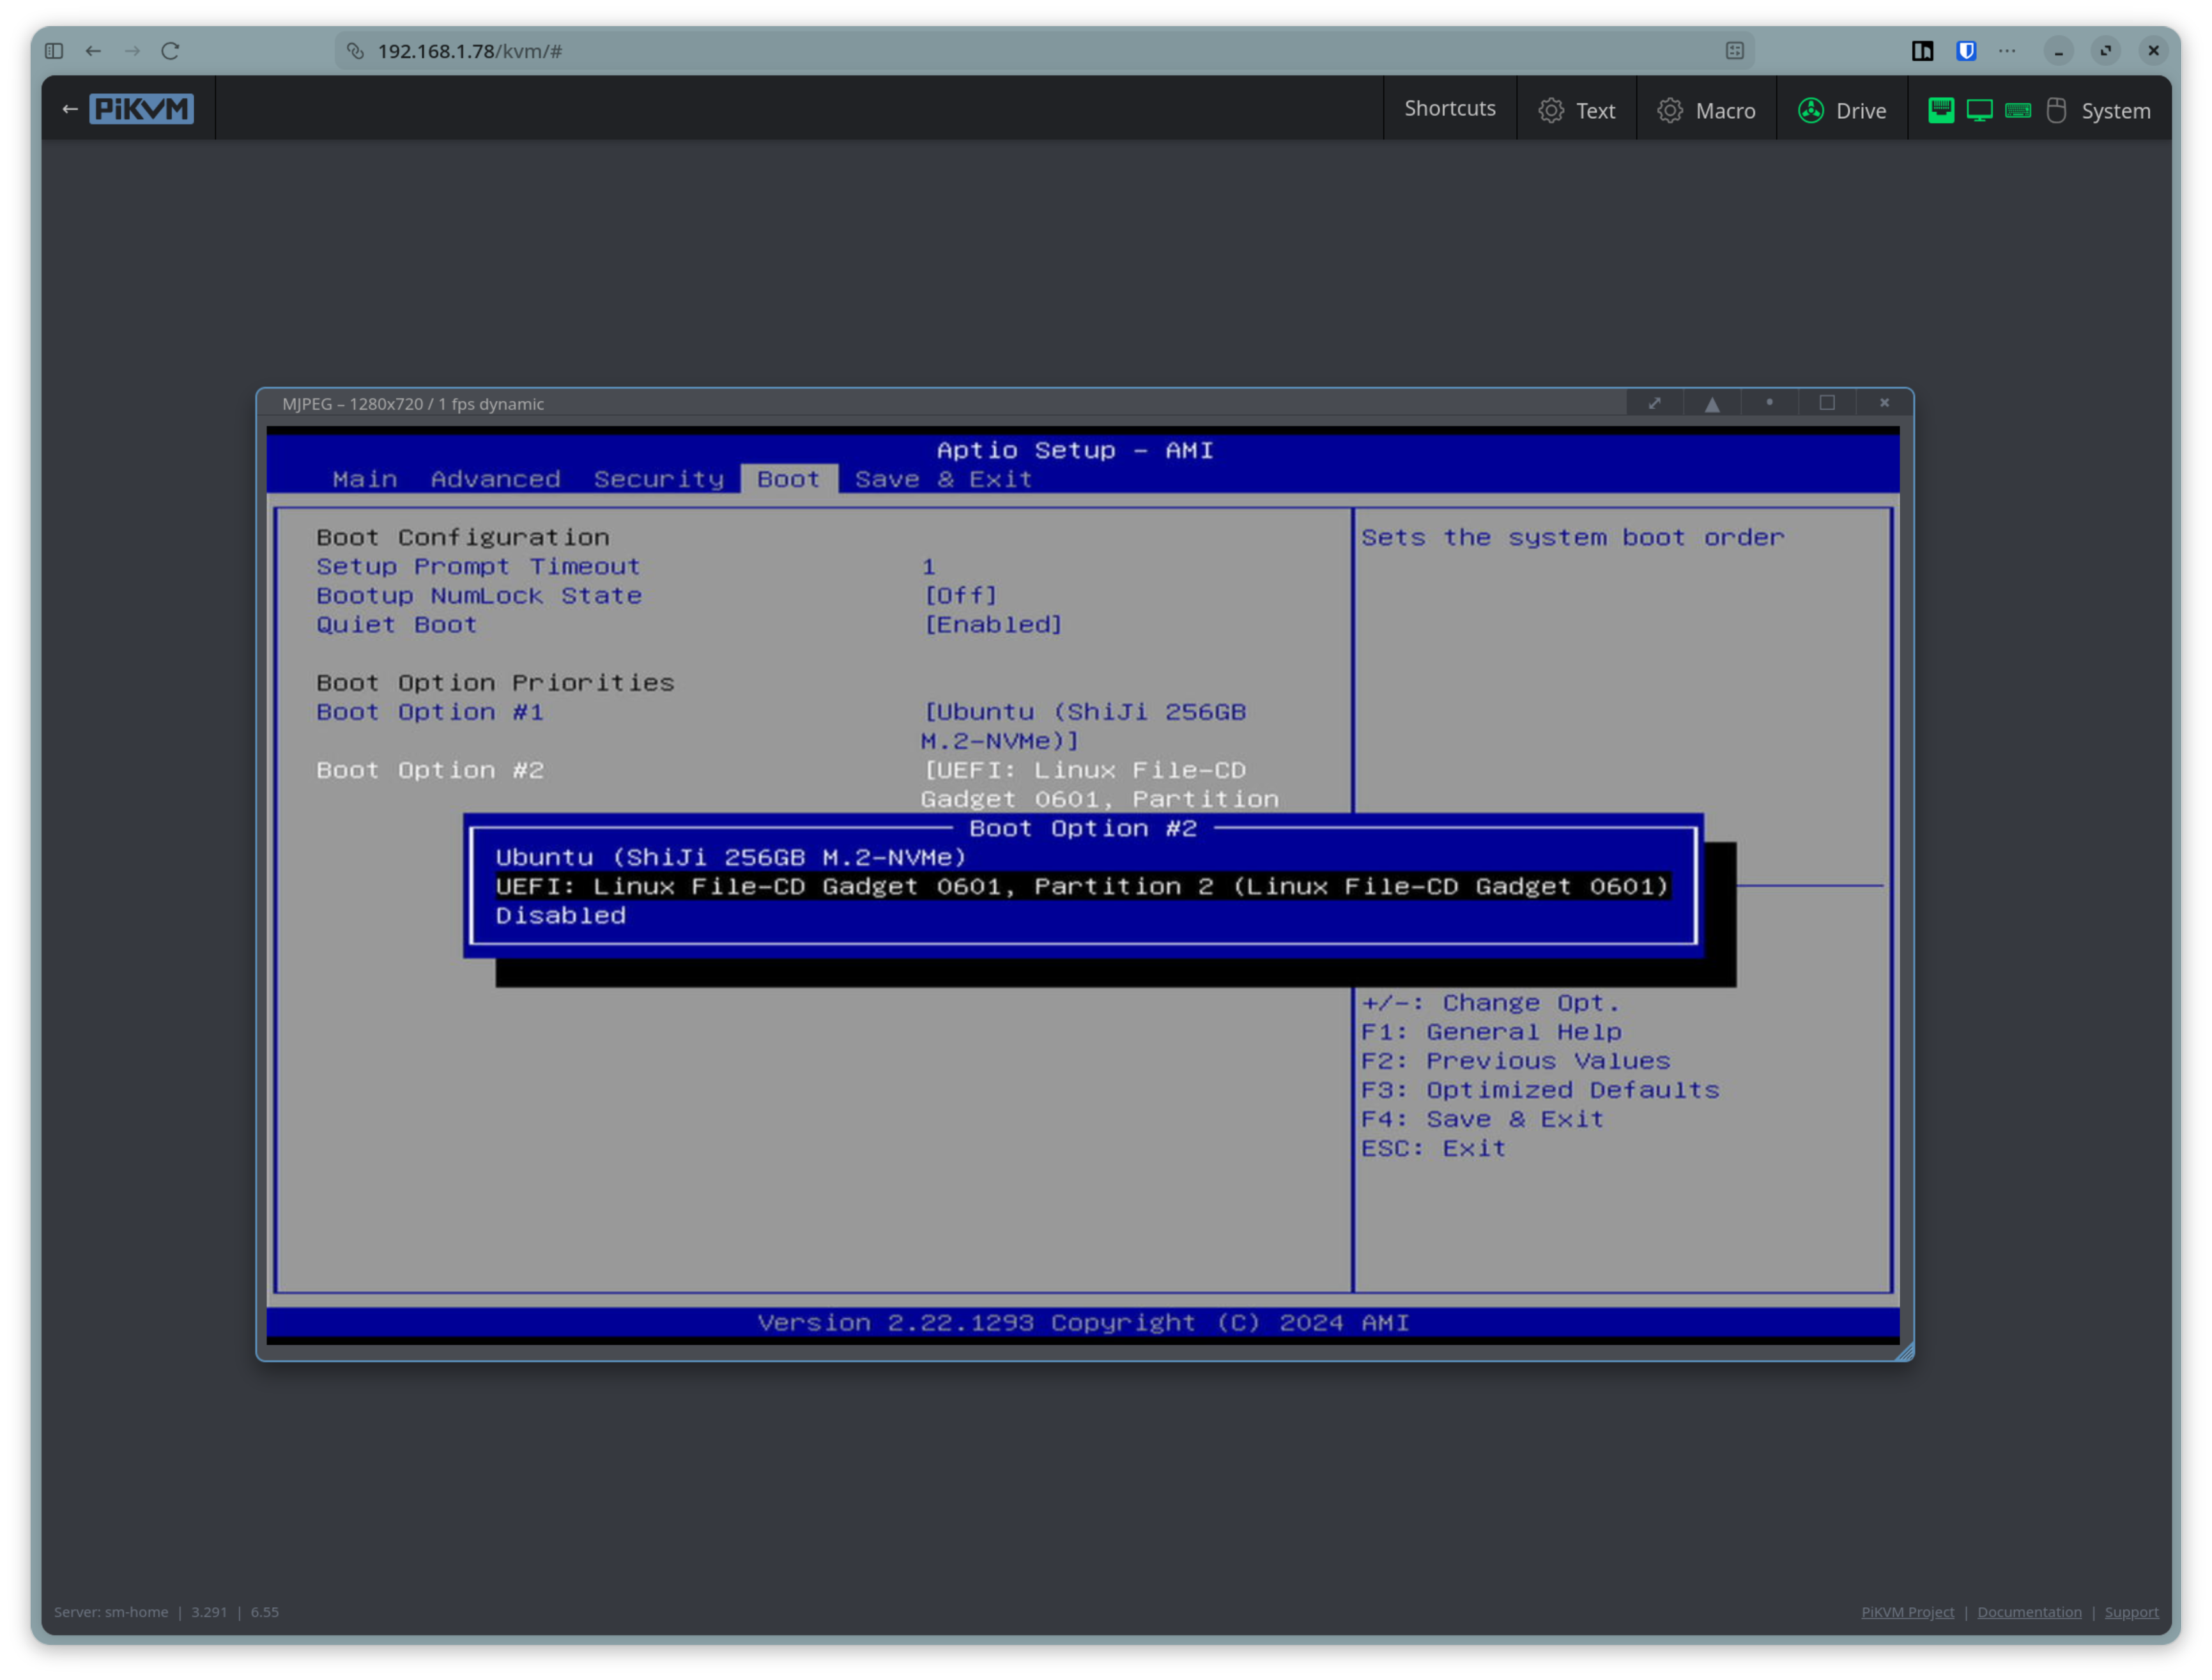Open the Macro dropdown menu
This screenshot has height=1680, width=2212.
pos(1706,110)
